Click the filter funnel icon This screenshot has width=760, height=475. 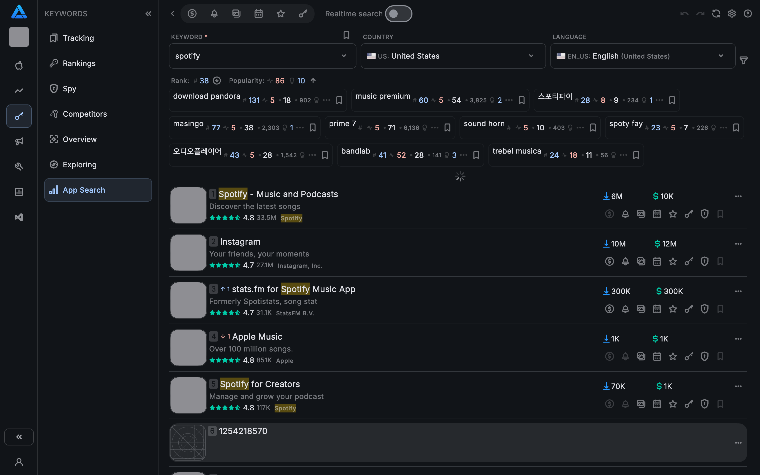point(743,60)
